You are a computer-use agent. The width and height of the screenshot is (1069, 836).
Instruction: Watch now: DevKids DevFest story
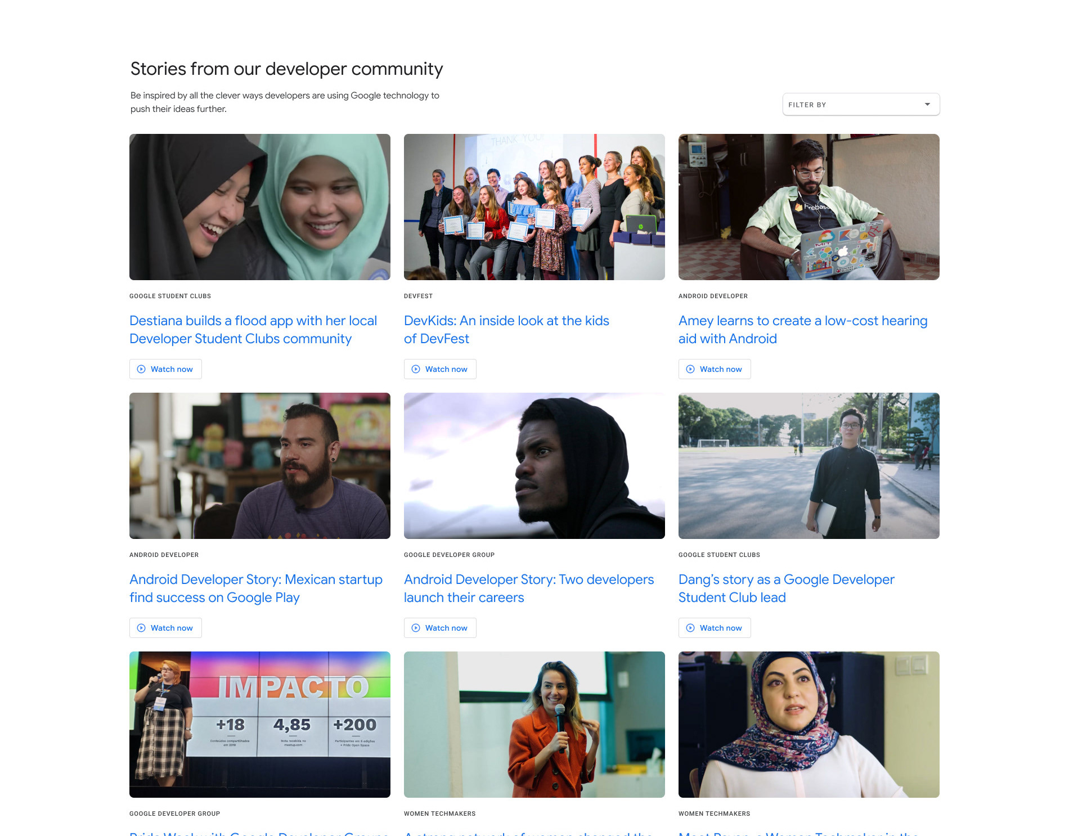pos(440,369)
